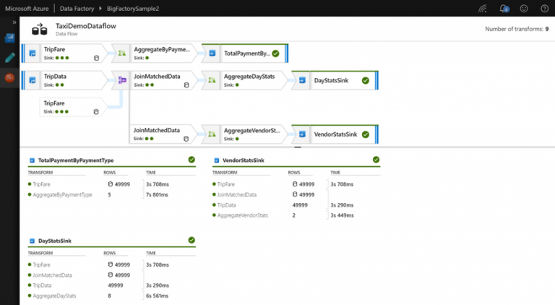Click the purple join transform icon
The image size is (555, 305).
pos(121,80)
